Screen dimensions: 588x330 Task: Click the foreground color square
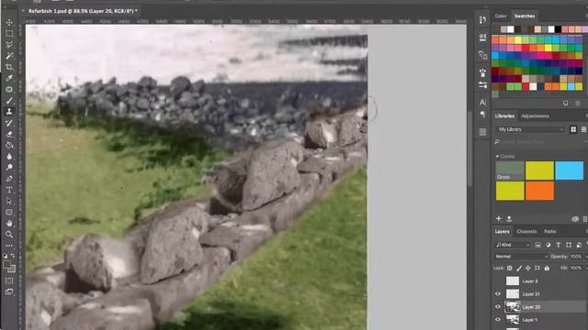coord(6,265)
